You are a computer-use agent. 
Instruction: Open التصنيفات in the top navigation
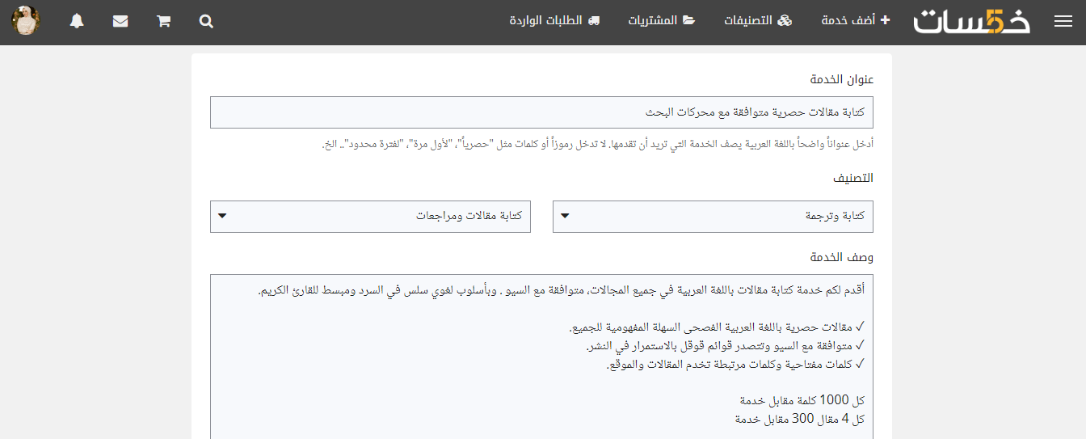coord(758,21)
